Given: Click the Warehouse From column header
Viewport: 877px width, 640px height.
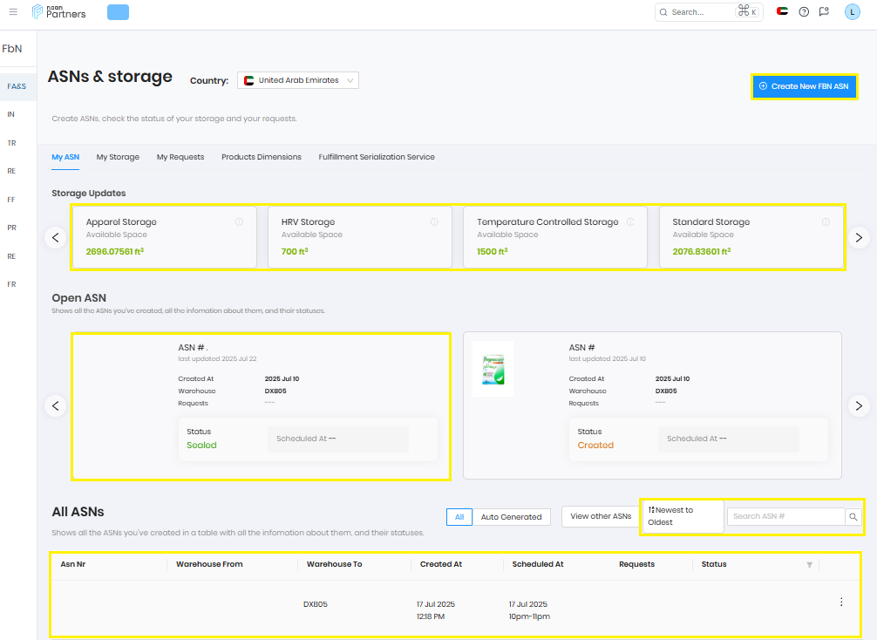Looking at the screenshot, I should (x=209, y=564).
